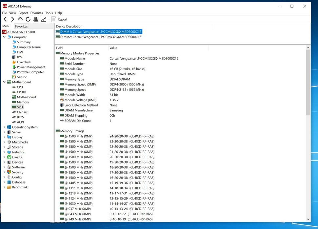Expand the Network tree node
Screen dimensions: 318x229
tap(4, 152)
